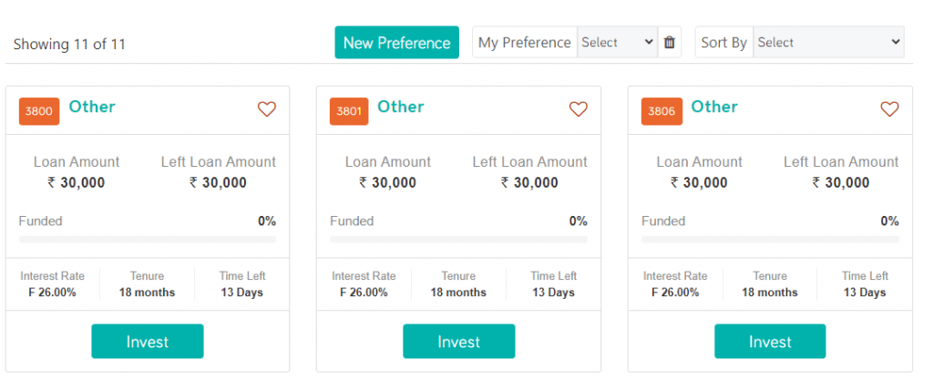Invest in loan 3806
Image resolution: width=933 pixels, height=381 pixels.
pos(770,341)
